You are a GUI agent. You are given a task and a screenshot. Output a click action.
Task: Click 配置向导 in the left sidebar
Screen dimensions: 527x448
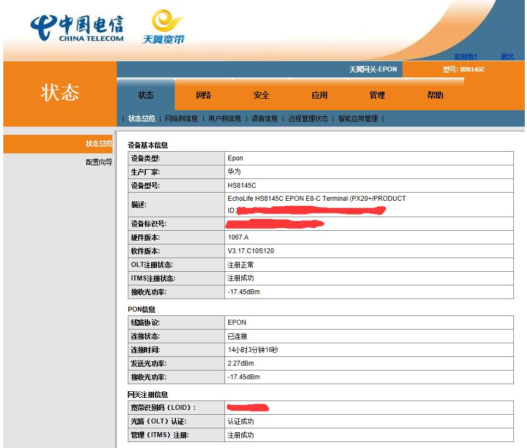click(98, 162)
